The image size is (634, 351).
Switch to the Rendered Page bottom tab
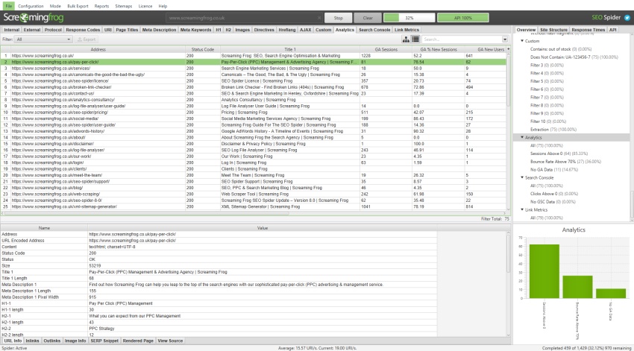[x=138, y=341]
